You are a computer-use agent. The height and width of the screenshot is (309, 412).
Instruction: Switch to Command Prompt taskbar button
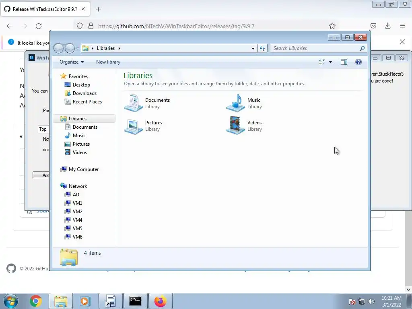[135, 301]
